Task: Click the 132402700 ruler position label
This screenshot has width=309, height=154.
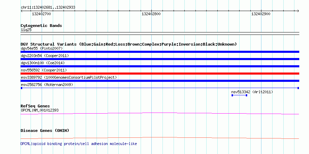Action: click(x=41, y=14)
